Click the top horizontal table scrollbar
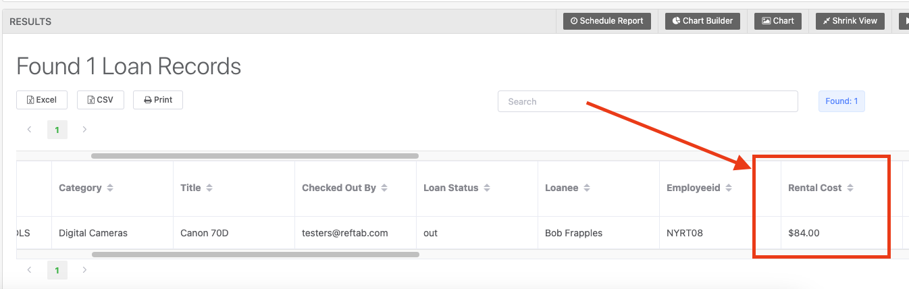The image size is (909, 289). click(x=255, y=156)
